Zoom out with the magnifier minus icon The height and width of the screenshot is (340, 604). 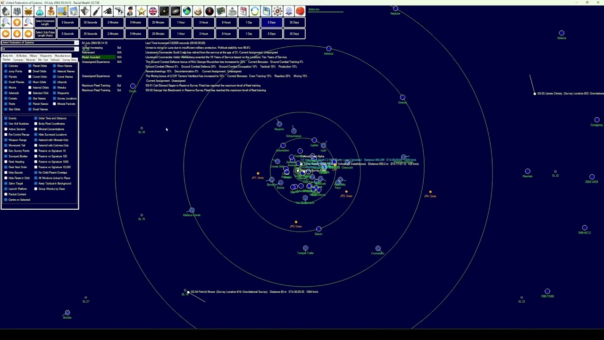[28, 22]
